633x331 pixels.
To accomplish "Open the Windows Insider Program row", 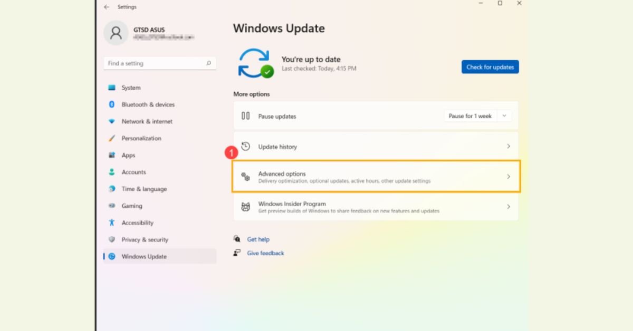I will coord(376,207).
